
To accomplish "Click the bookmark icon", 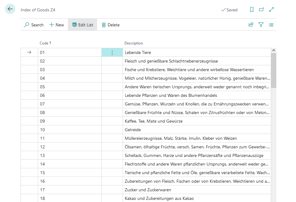I will [252, 10].
